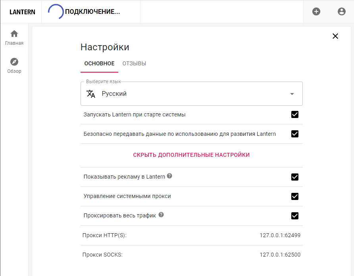354x276 pixels.
Task: Click the help icon next to Проксировать весь трафик
Action: (x=161, y=215)
